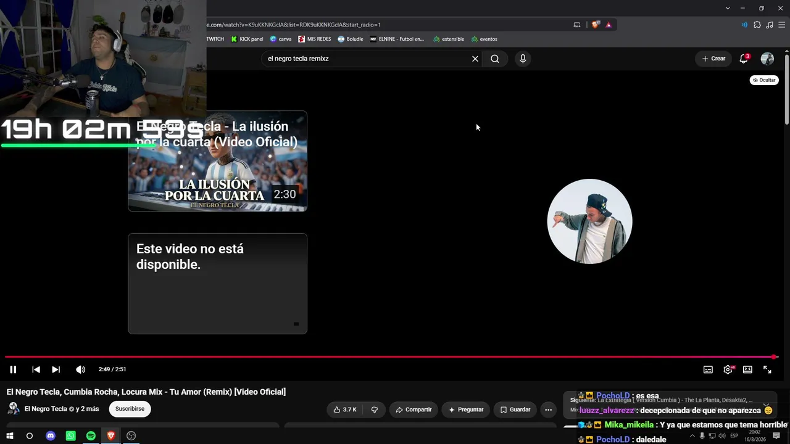
Task: Open the OBS icon on the taskbar
Action: [131, 436]
